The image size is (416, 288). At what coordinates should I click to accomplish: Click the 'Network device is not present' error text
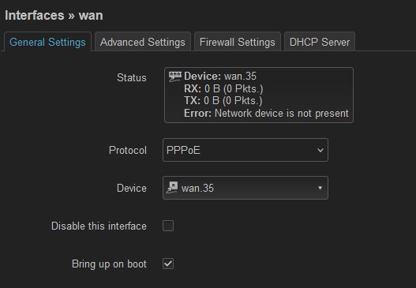tap(281, 114)
